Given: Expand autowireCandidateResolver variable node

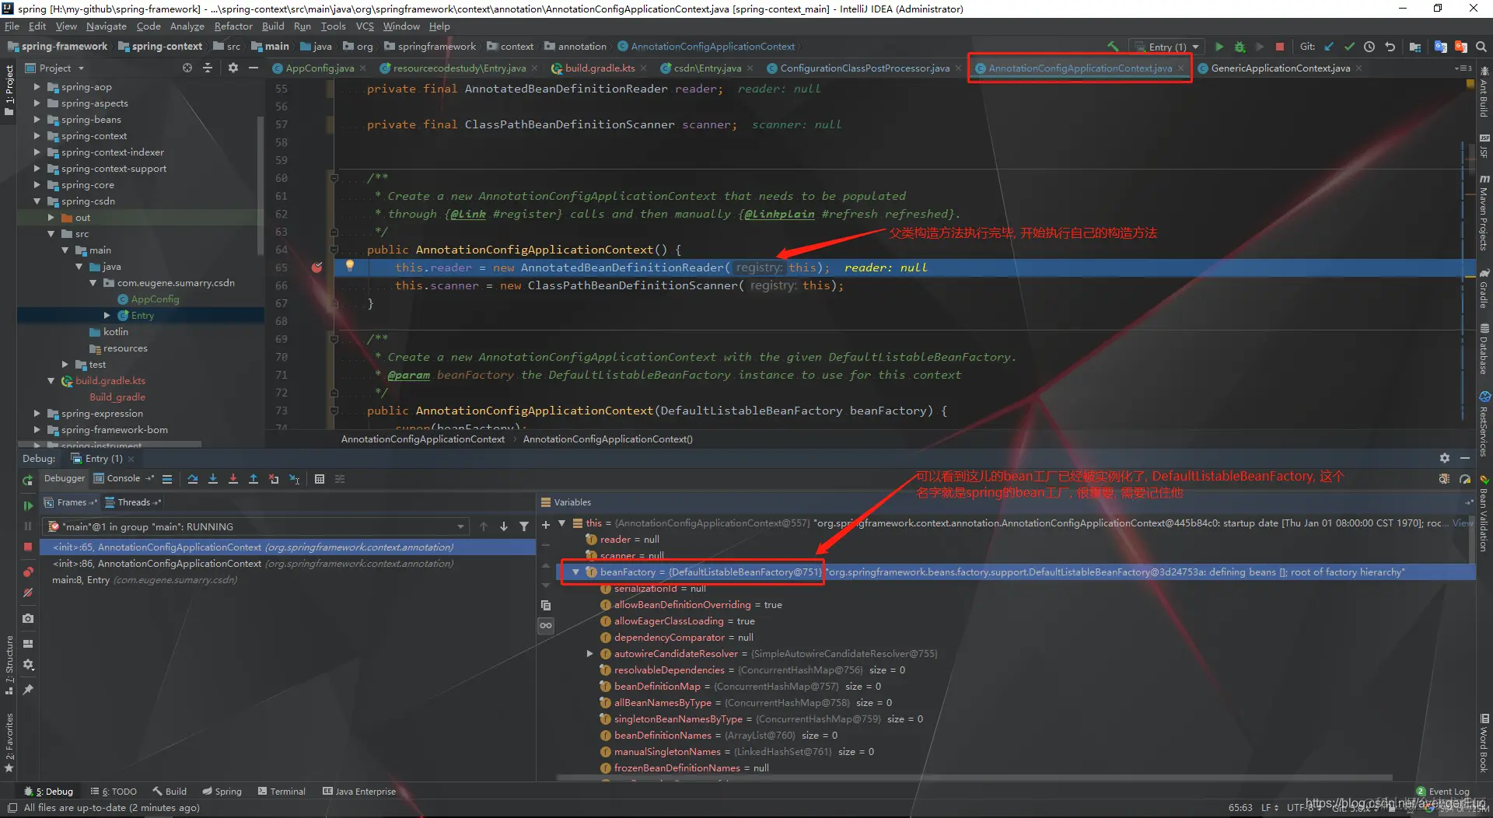Looking at the screenshot, I should coord(590,654).
